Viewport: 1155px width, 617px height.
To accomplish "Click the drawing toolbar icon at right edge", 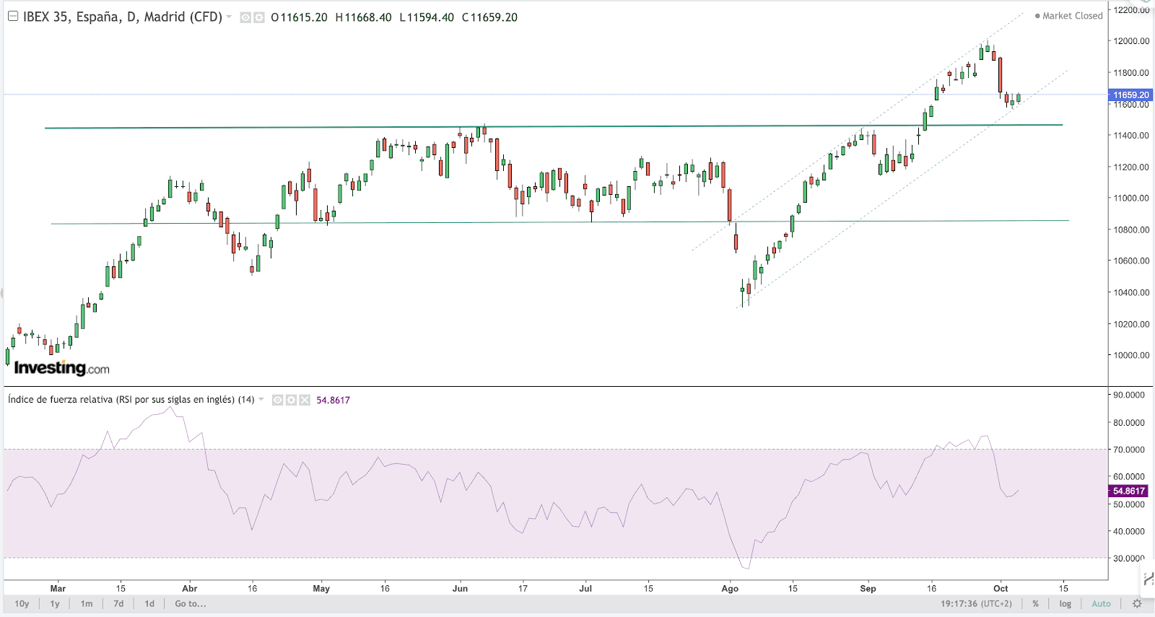I will [x=1147, y=579].
